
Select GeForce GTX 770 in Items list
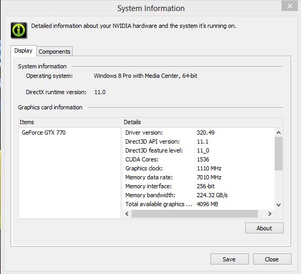pyautogui.click(x=44, y=133)
